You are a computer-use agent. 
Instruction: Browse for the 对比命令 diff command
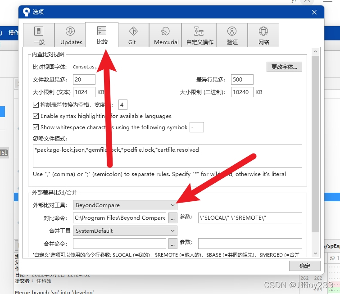172,218
